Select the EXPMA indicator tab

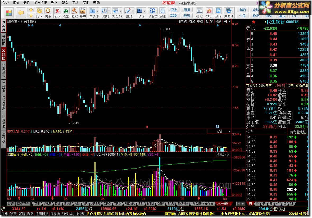[x=183, y=204]
